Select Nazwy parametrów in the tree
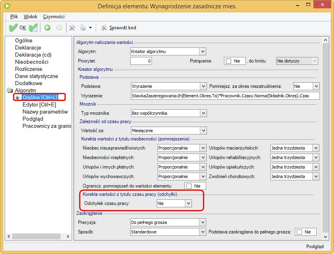Image resolution: width=334 pixels, height=254 pixels. pos(45,112)
